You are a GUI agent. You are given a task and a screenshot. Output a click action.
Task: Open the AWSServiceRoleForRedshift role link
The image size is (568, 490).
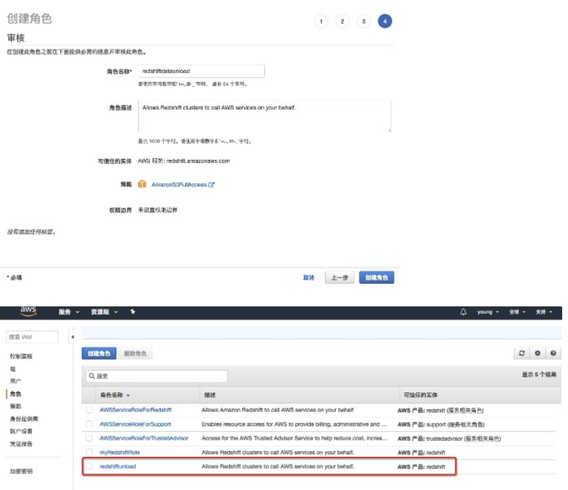point(135,410)
